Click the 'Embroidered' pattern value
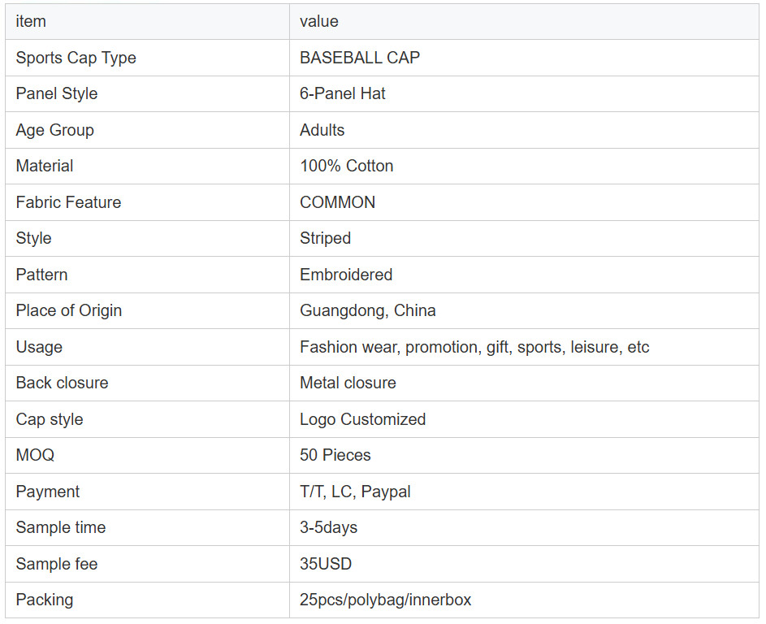This screenshot has height=624, width=766. click(345, 275)
